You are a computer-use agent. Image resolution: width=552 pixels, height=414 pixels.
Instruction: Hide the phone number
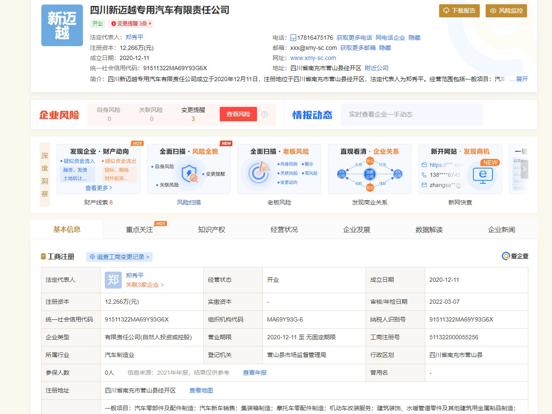tap(414, 38)
